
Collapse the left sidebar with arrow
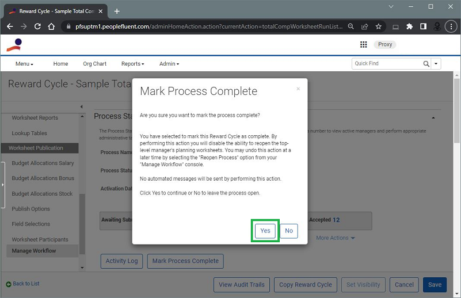pos(82,106)
